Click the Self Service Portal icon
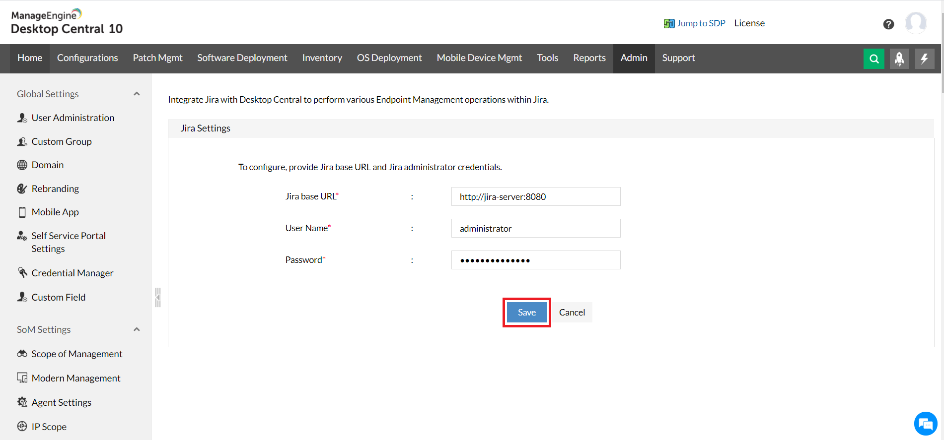This screenshot has height=440, width=944. (22, 236)
